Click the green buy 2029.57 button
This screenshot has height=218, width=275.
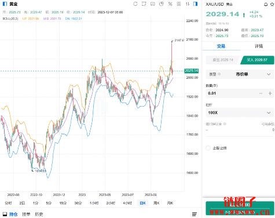click(257, 60)
